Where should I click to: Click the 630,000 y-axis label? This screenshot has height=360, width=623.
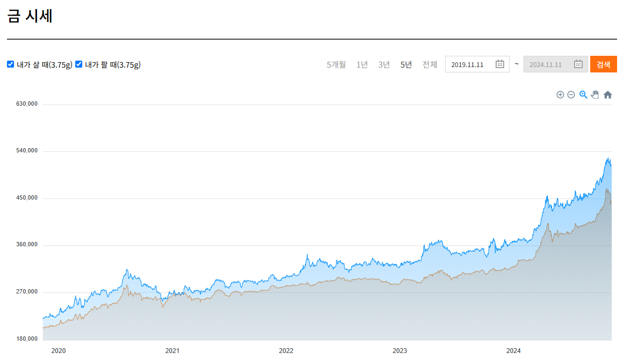coord(27,104)
